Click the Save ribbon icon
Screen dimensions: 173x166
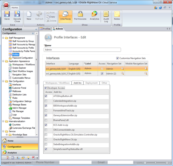pyautogui.click(x=7, y=15)
